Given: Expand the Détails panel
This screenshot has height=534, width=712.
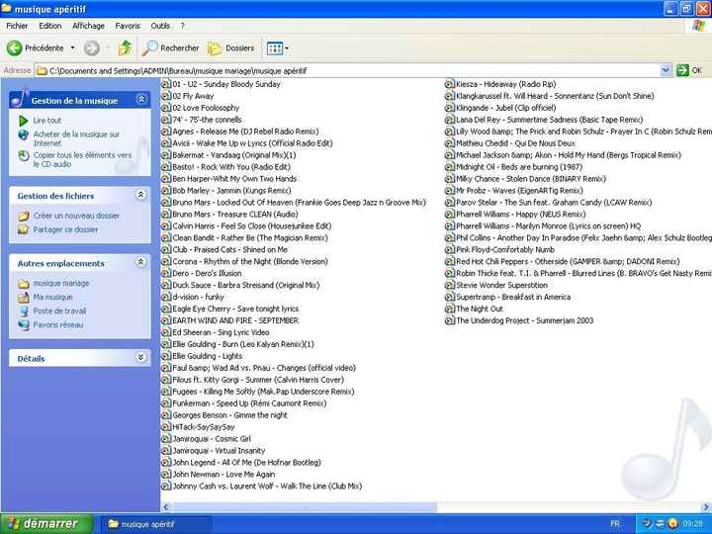Looking at the screenshot, I should [140, 357].
